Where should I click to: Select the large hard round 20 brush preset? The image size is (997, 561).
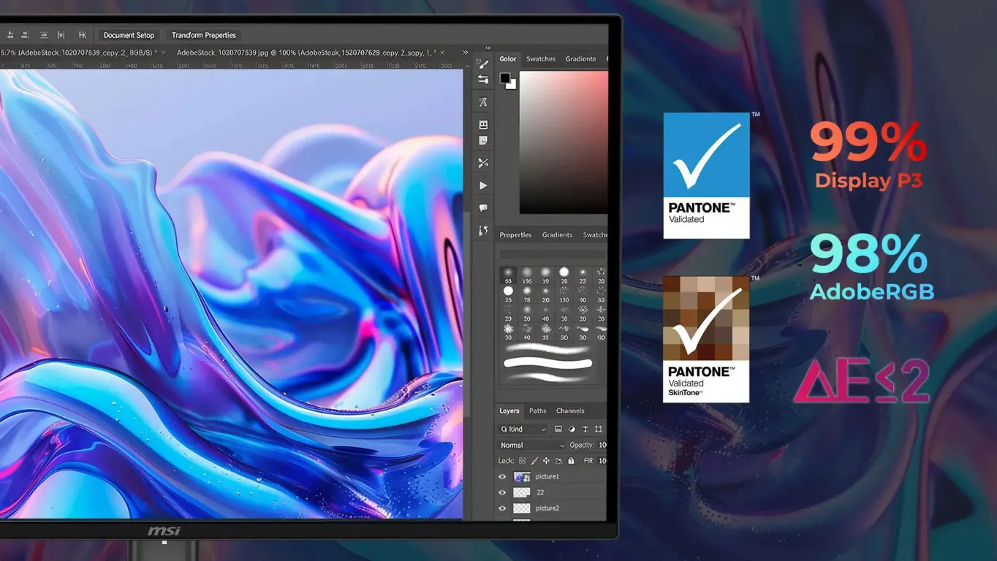564,276
